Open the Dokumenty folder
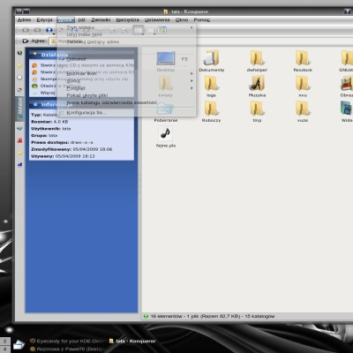 pyautogui.click(x=211, y=61)
